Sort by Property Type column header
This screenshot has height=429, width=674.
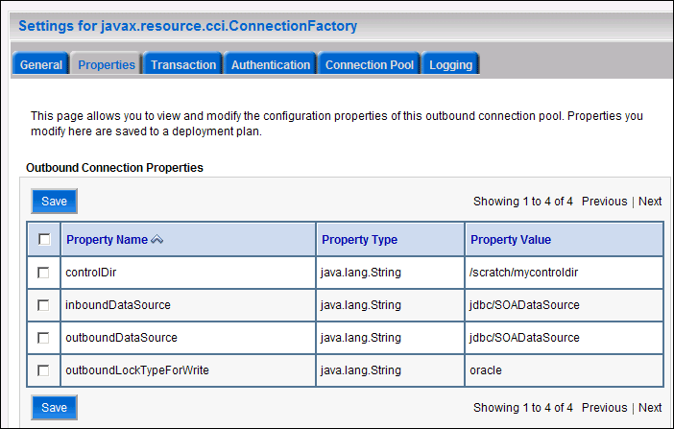359,239
